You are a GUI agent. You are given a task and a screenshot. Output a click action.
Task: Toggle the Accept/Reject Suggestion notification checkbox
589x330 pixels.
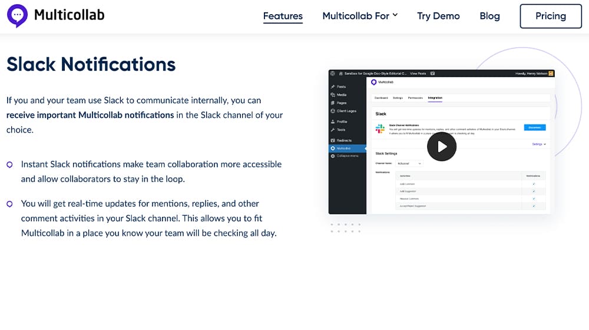click(534, 206)
